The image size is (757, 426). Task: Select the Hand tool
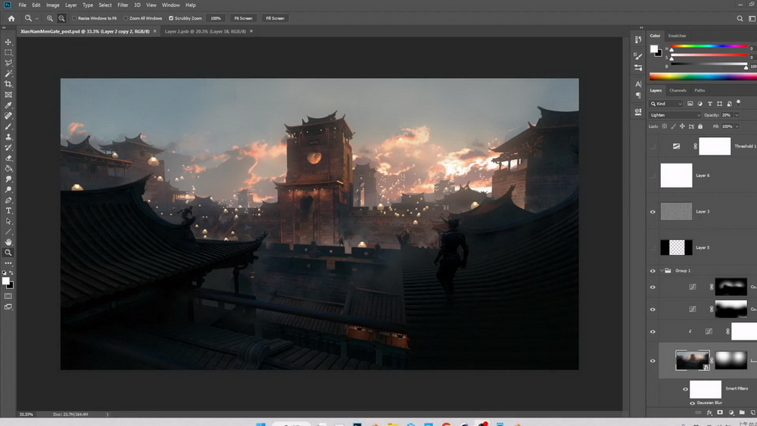coord(8,242)
